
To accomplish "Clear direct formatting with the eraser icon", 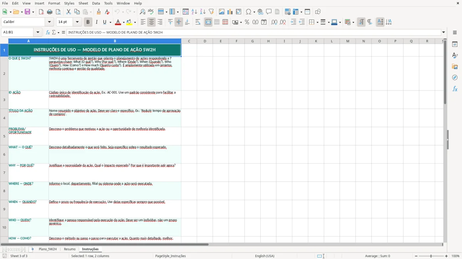I will click(107, 12).
